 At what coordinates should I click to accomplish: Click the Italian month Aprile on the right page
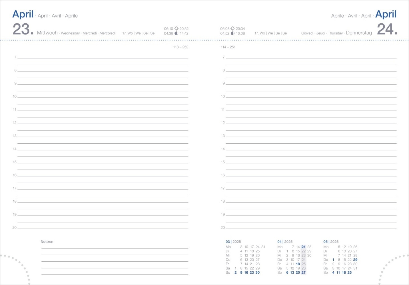pyautogui.click(x=338, y=16)
